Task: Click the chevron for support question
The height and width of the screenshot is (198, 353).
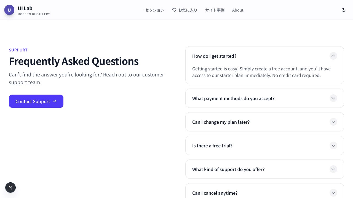Action: click(x=333, y=169)
